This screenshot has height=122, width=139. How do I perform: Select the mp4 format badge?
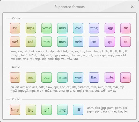point(31,28)
